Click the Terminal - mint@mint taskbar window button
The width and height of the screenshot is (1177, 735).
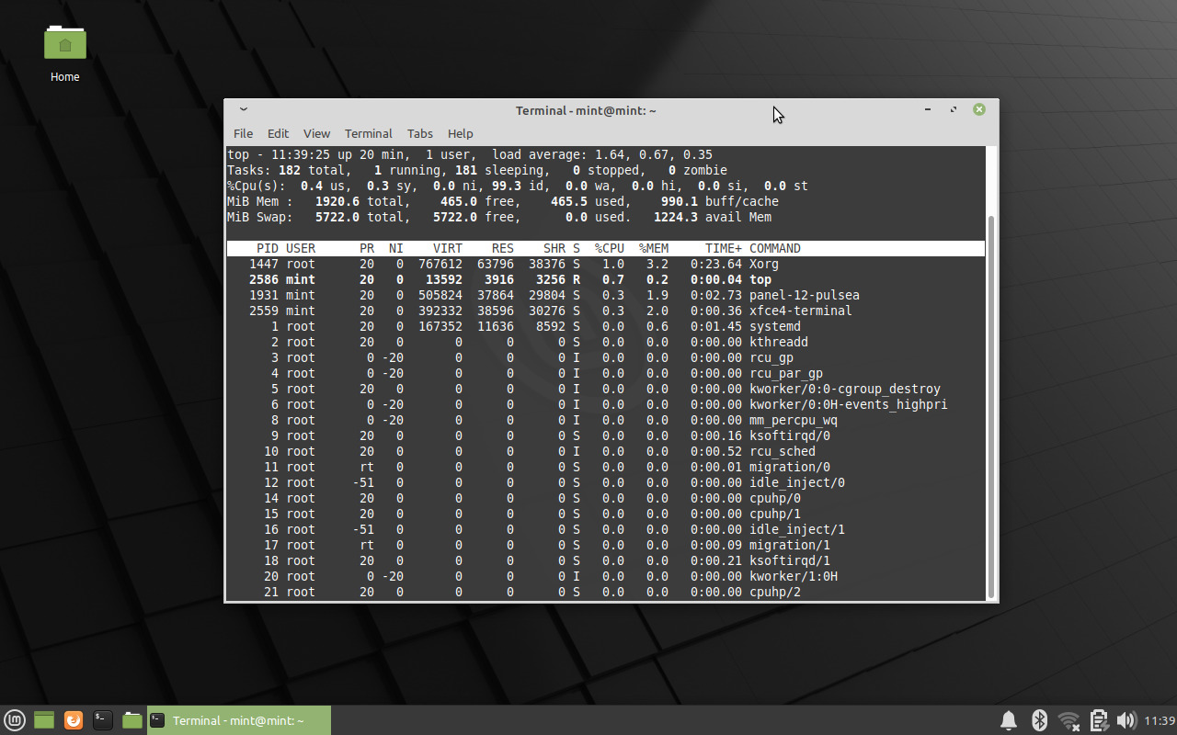[238, 720]
